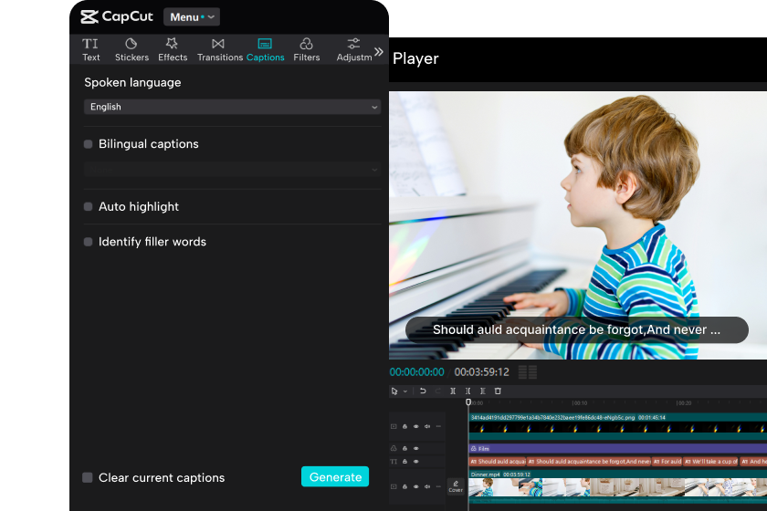Image resolution: width=767 pixels, height=511 pixels.
Task: Click the track type icon of the top PNG video track
Action: pyautogui.click(x=394, y=426)
